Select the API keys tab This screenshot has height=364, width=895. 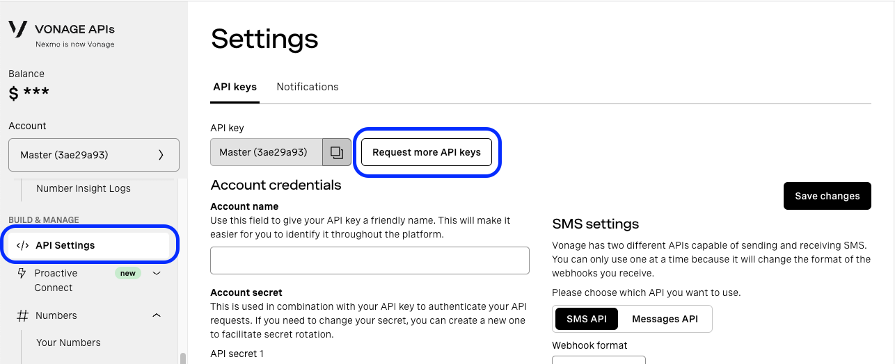tap(235, 87)
